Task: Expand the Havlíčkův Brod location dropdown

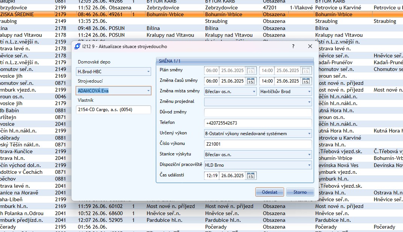Action: [309, 91]
